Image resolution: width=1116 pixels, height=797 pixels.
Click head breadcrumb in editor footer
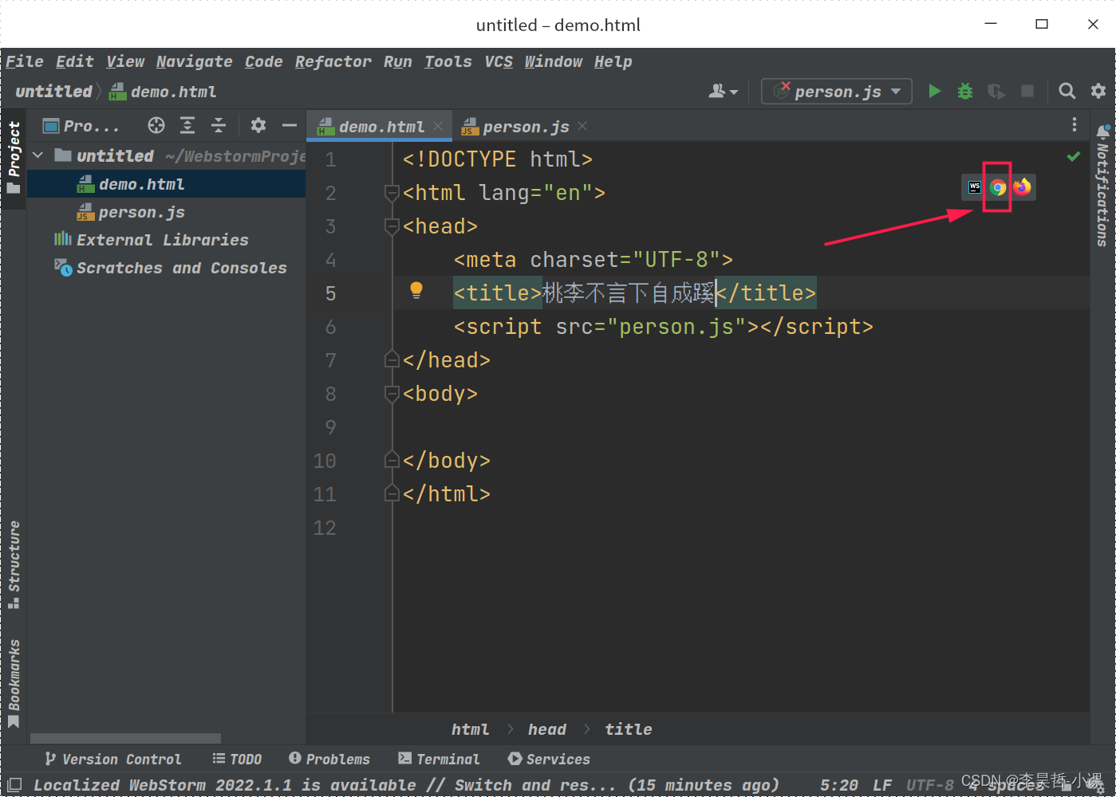point(547,729)
